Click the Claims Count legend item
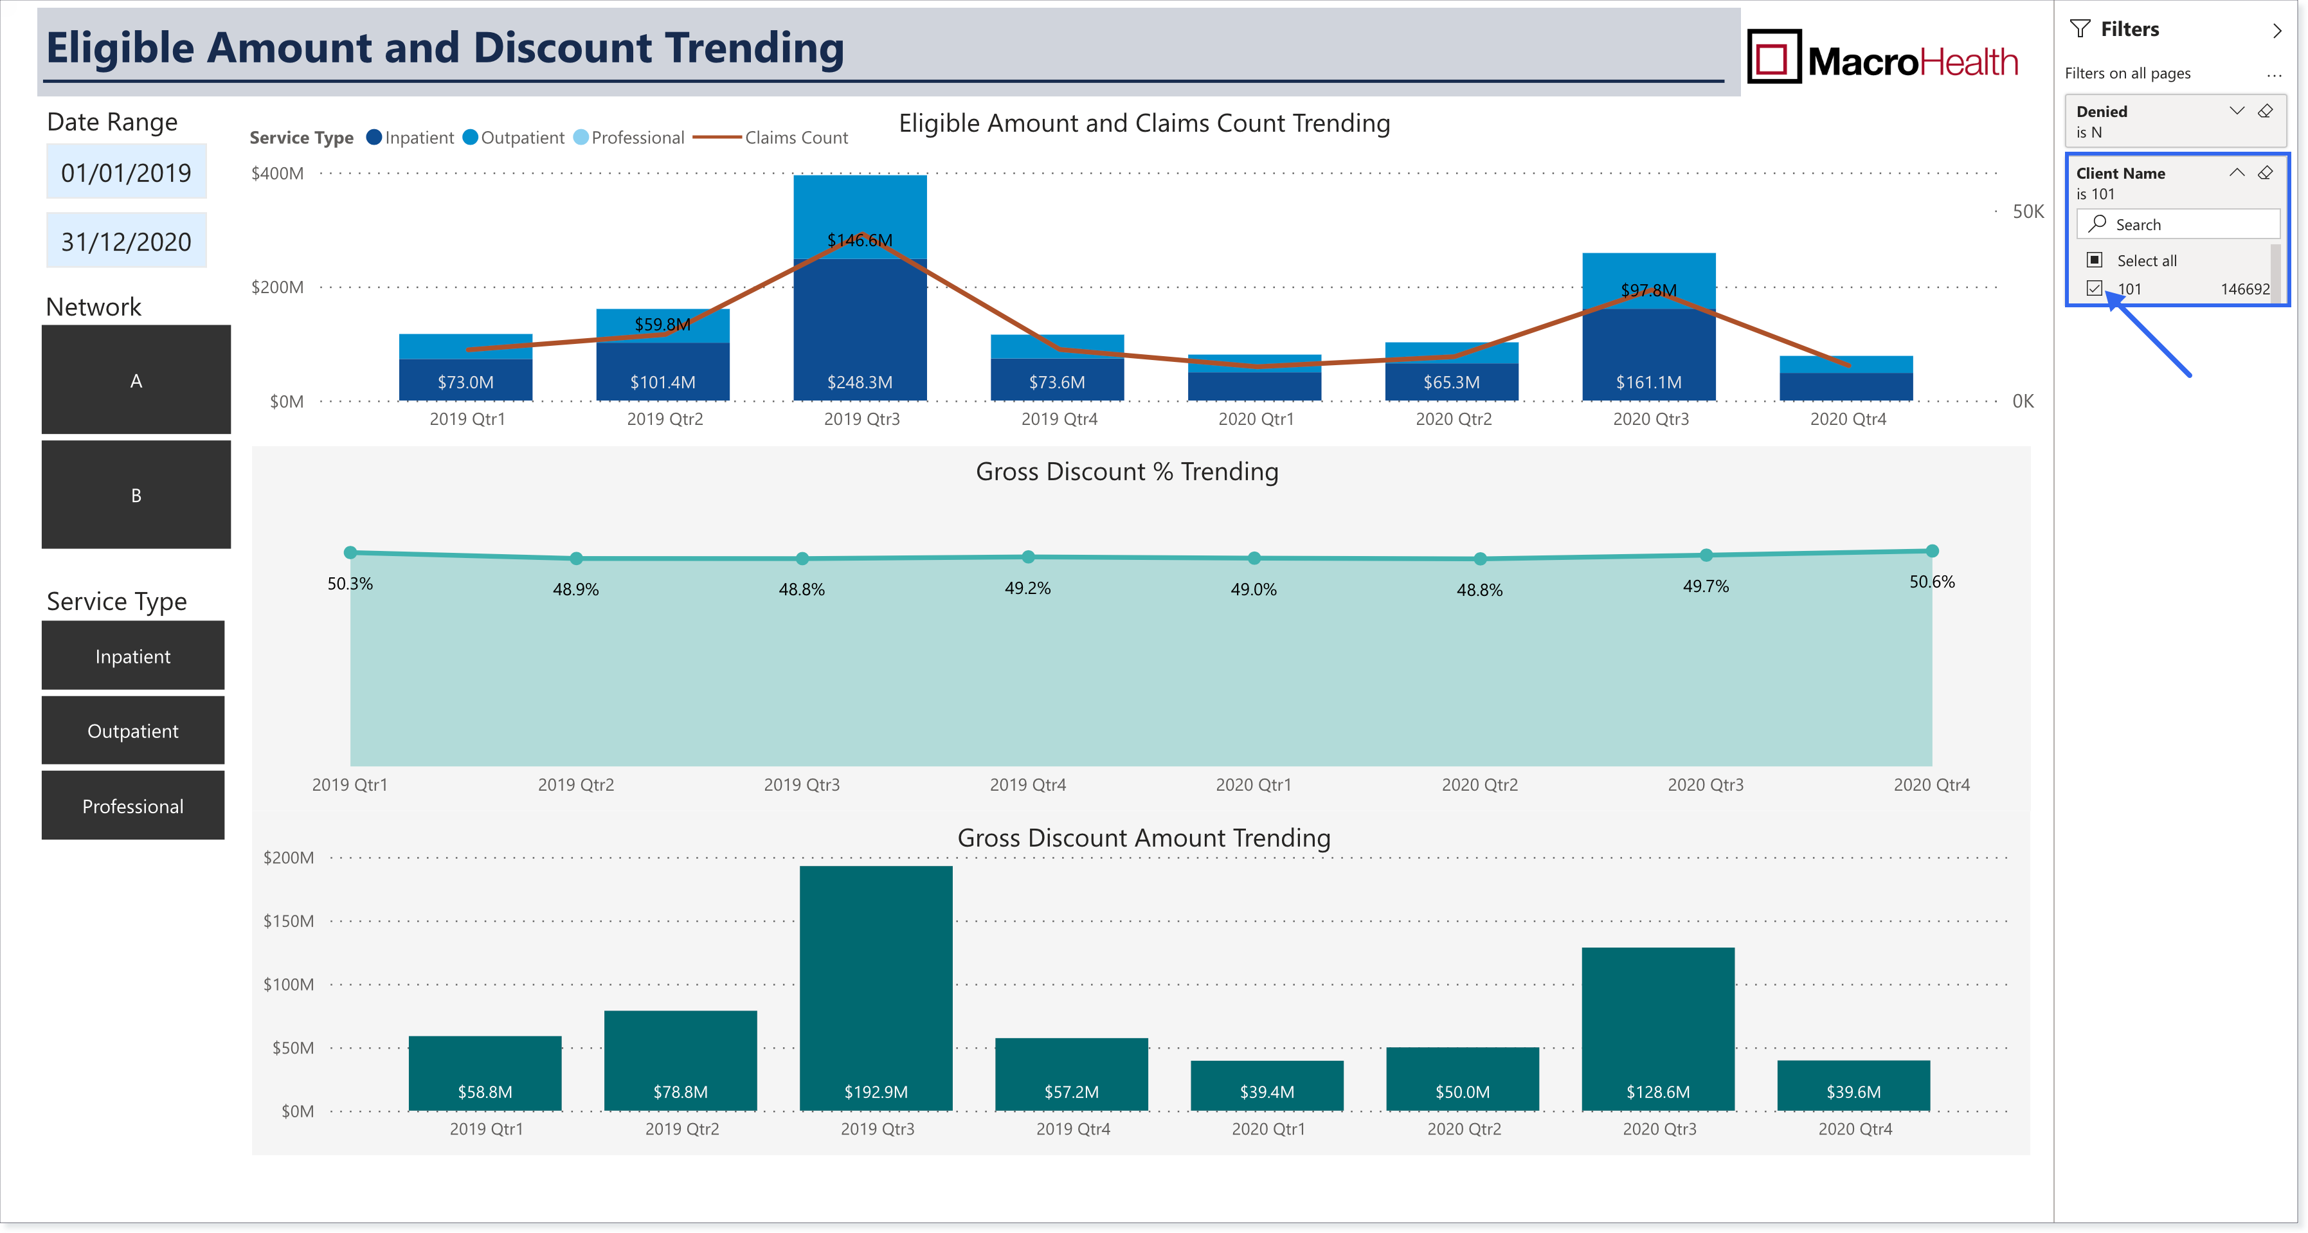The image size is (2308, 1233). (x=771, y=137)
